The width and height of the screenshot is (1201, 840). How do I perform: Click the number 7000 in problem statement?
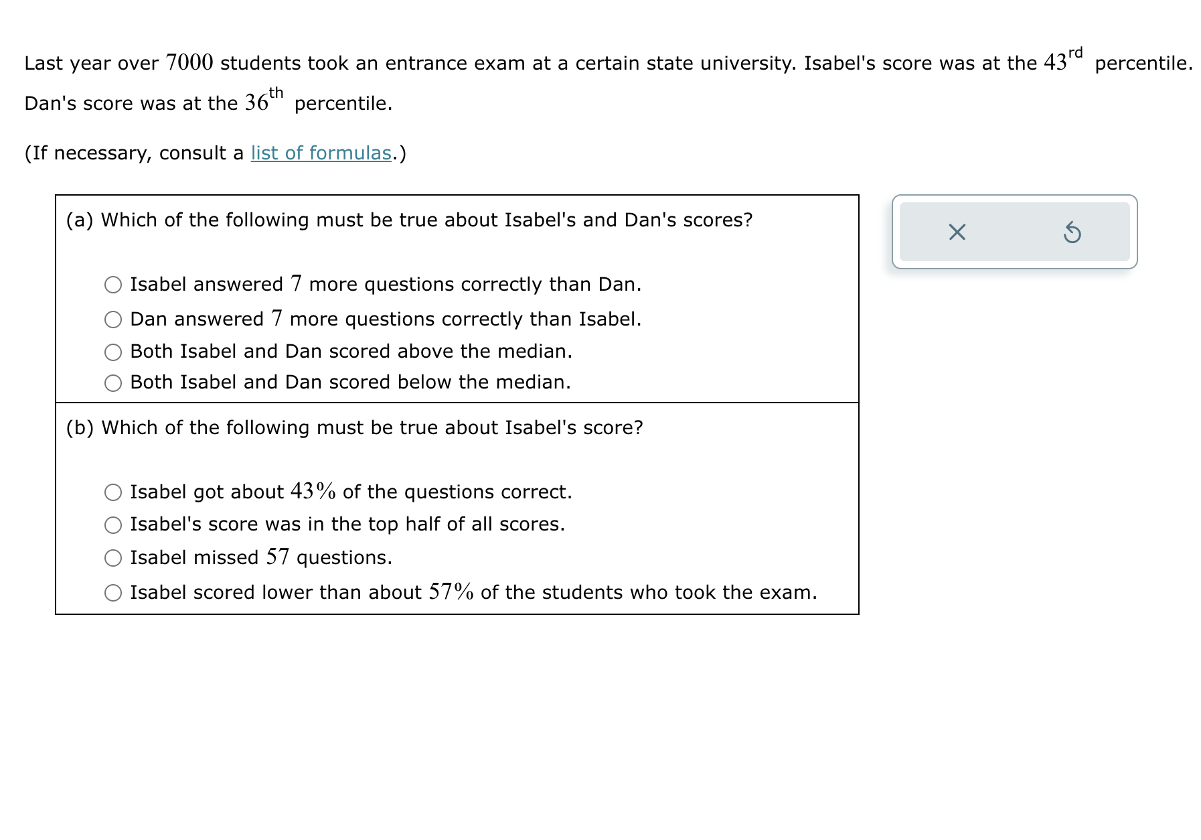click(x=189, y=63)
